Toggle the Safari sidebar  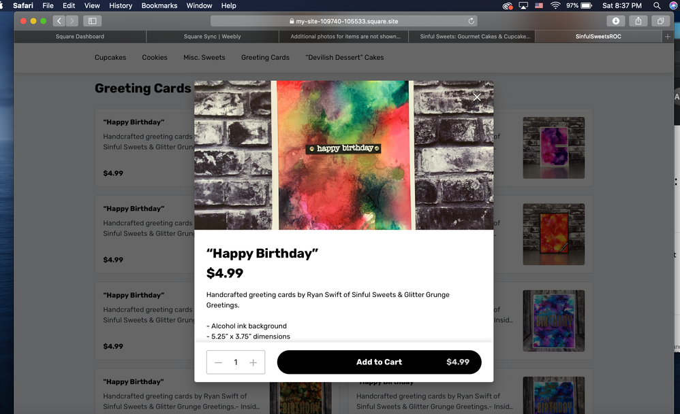92,20
